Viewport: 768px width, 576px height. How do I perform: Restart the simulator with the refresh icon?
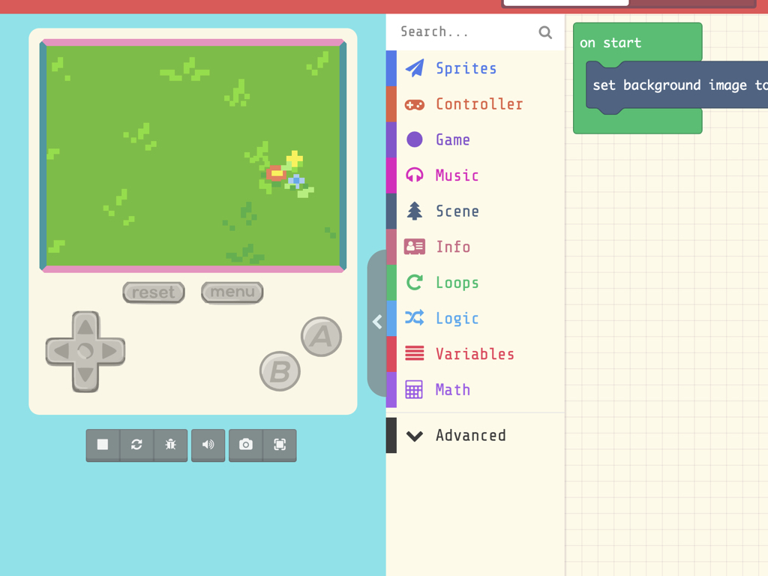[136, 445]
